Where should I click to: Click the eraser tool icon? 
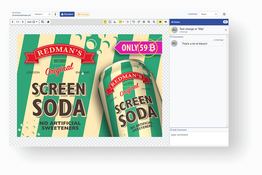[x=48, y=22]
